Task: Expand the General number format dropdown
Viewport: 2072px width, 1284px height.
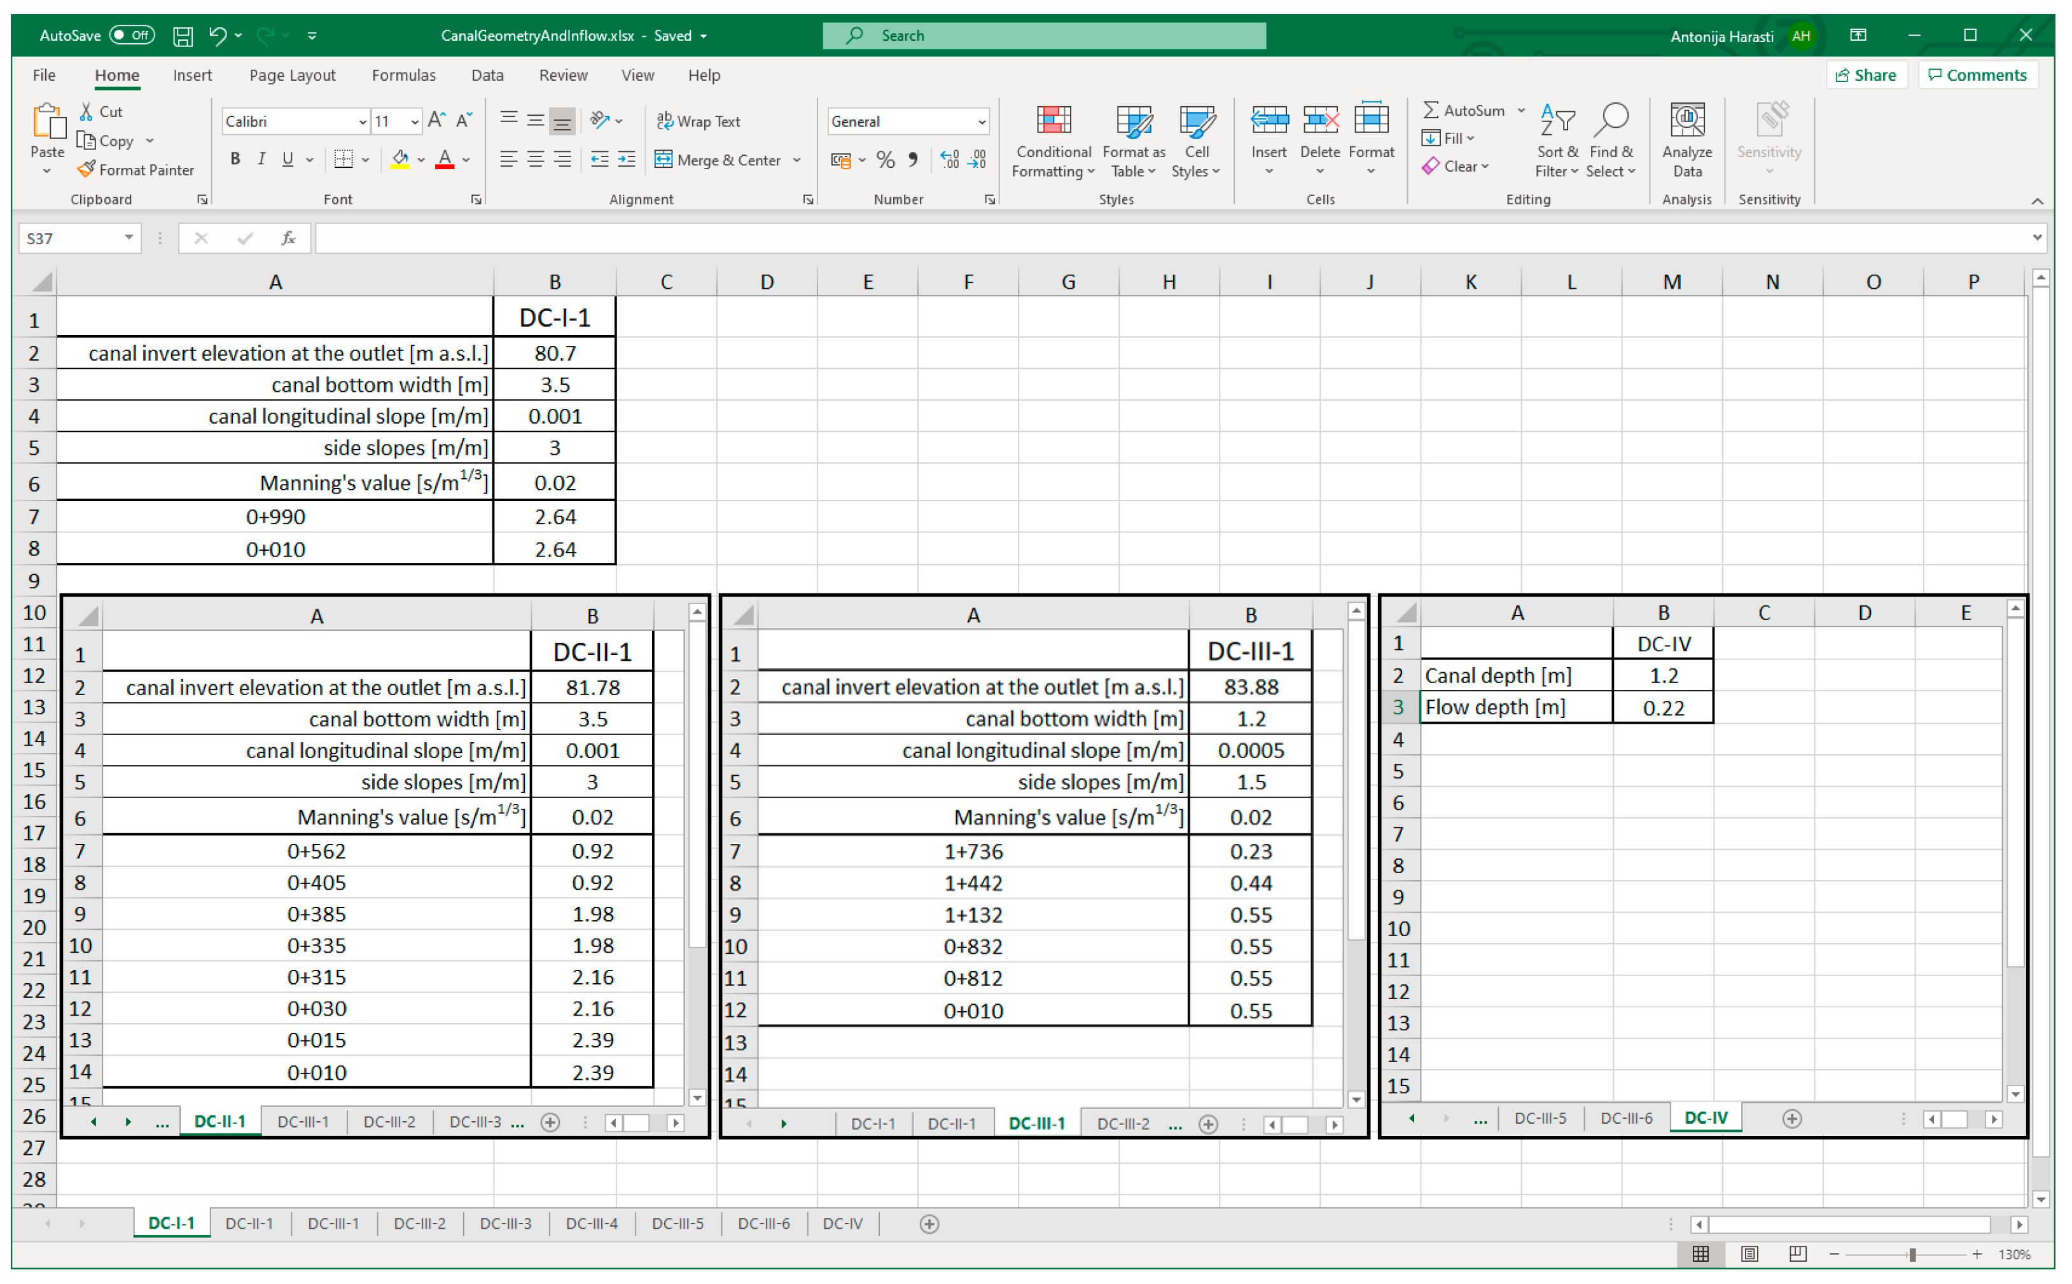Action: [x=981, y=122]
